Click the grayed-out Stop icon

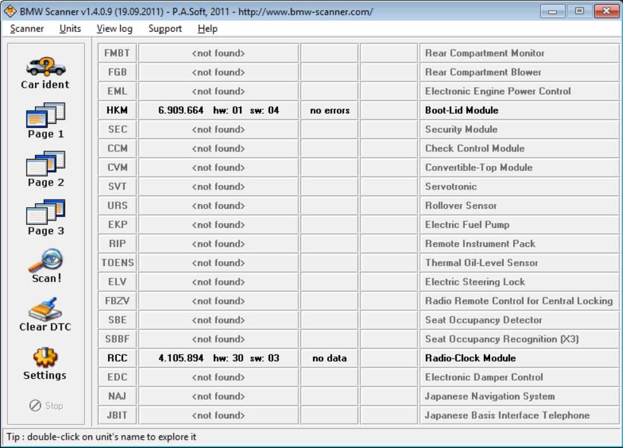click(x=44, y=405)
